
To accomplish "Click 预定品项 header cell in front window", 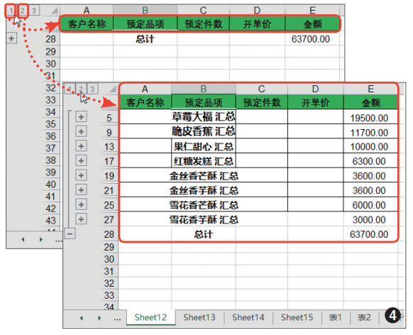I will click(x=204, y=102).
